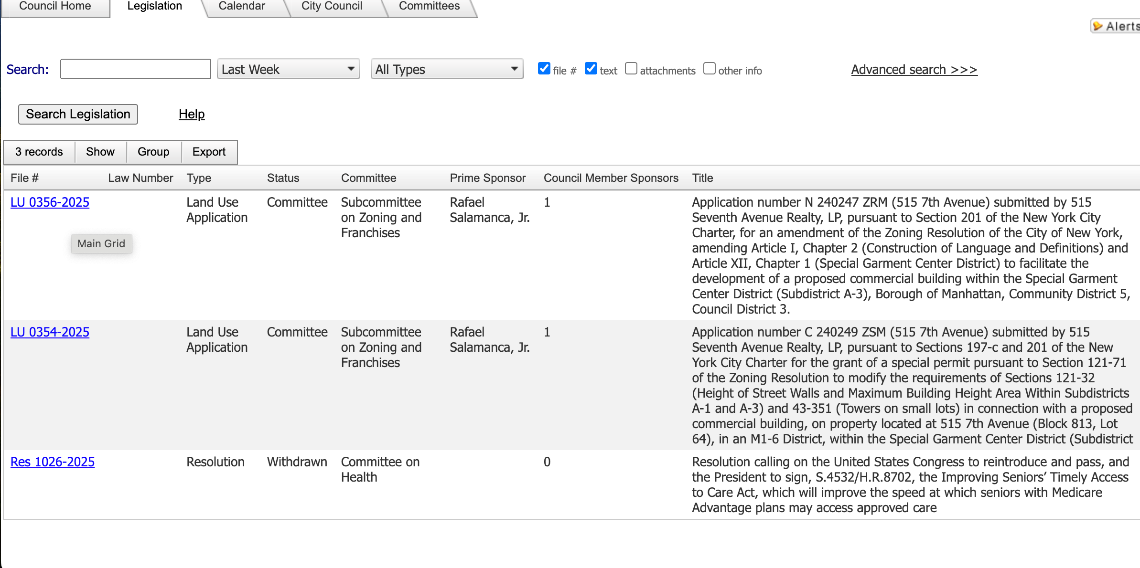Click the Help link

tap(192, 114)
